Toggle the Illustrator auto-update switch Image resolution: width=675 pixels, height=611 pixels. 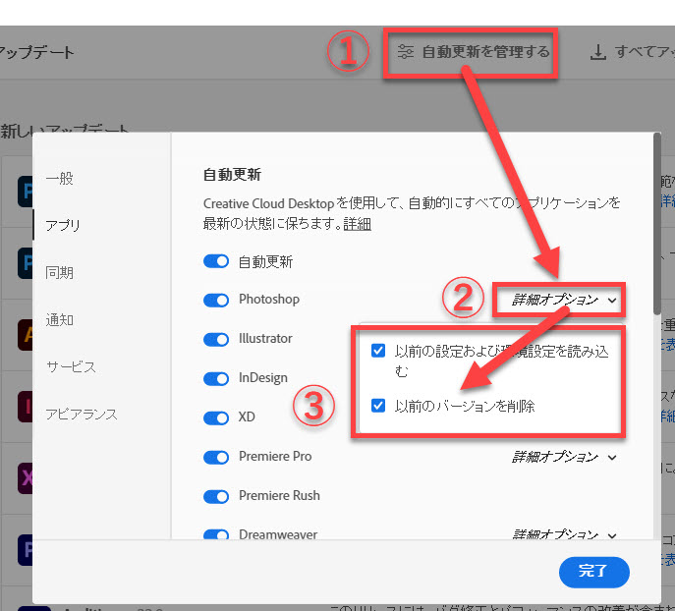216,339
